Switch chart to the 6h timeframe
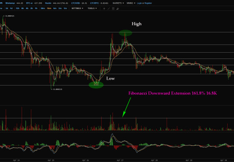The width and height of the screenshot is (234, 162). tap(22, 8)
